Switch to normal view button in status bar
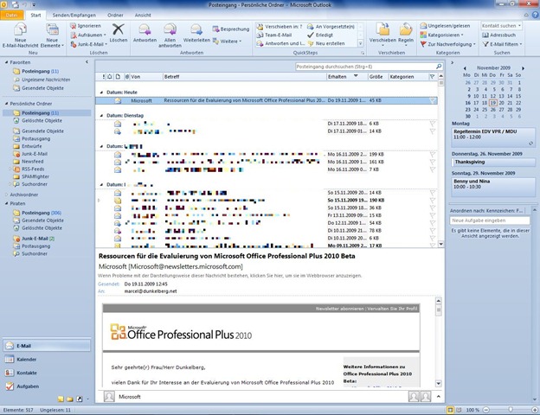The image size is (540, 415). click(x=450, y=410)
